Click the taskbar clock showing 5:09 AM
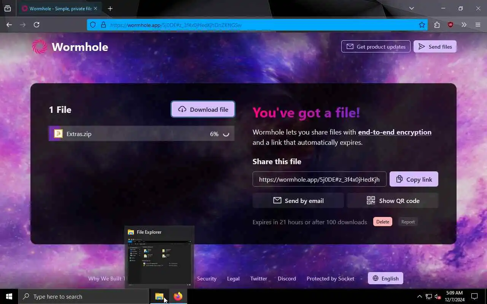487x304 pixels. click(x=454, y=296)
